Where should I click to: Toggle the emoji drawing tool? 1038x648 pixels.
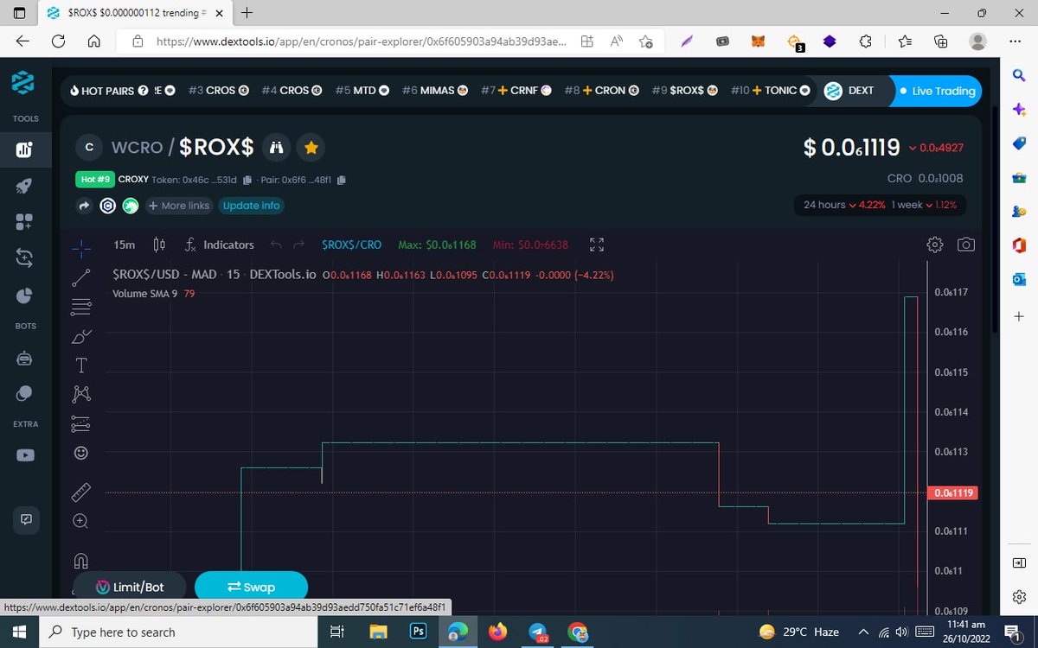(x=80, y=452)
